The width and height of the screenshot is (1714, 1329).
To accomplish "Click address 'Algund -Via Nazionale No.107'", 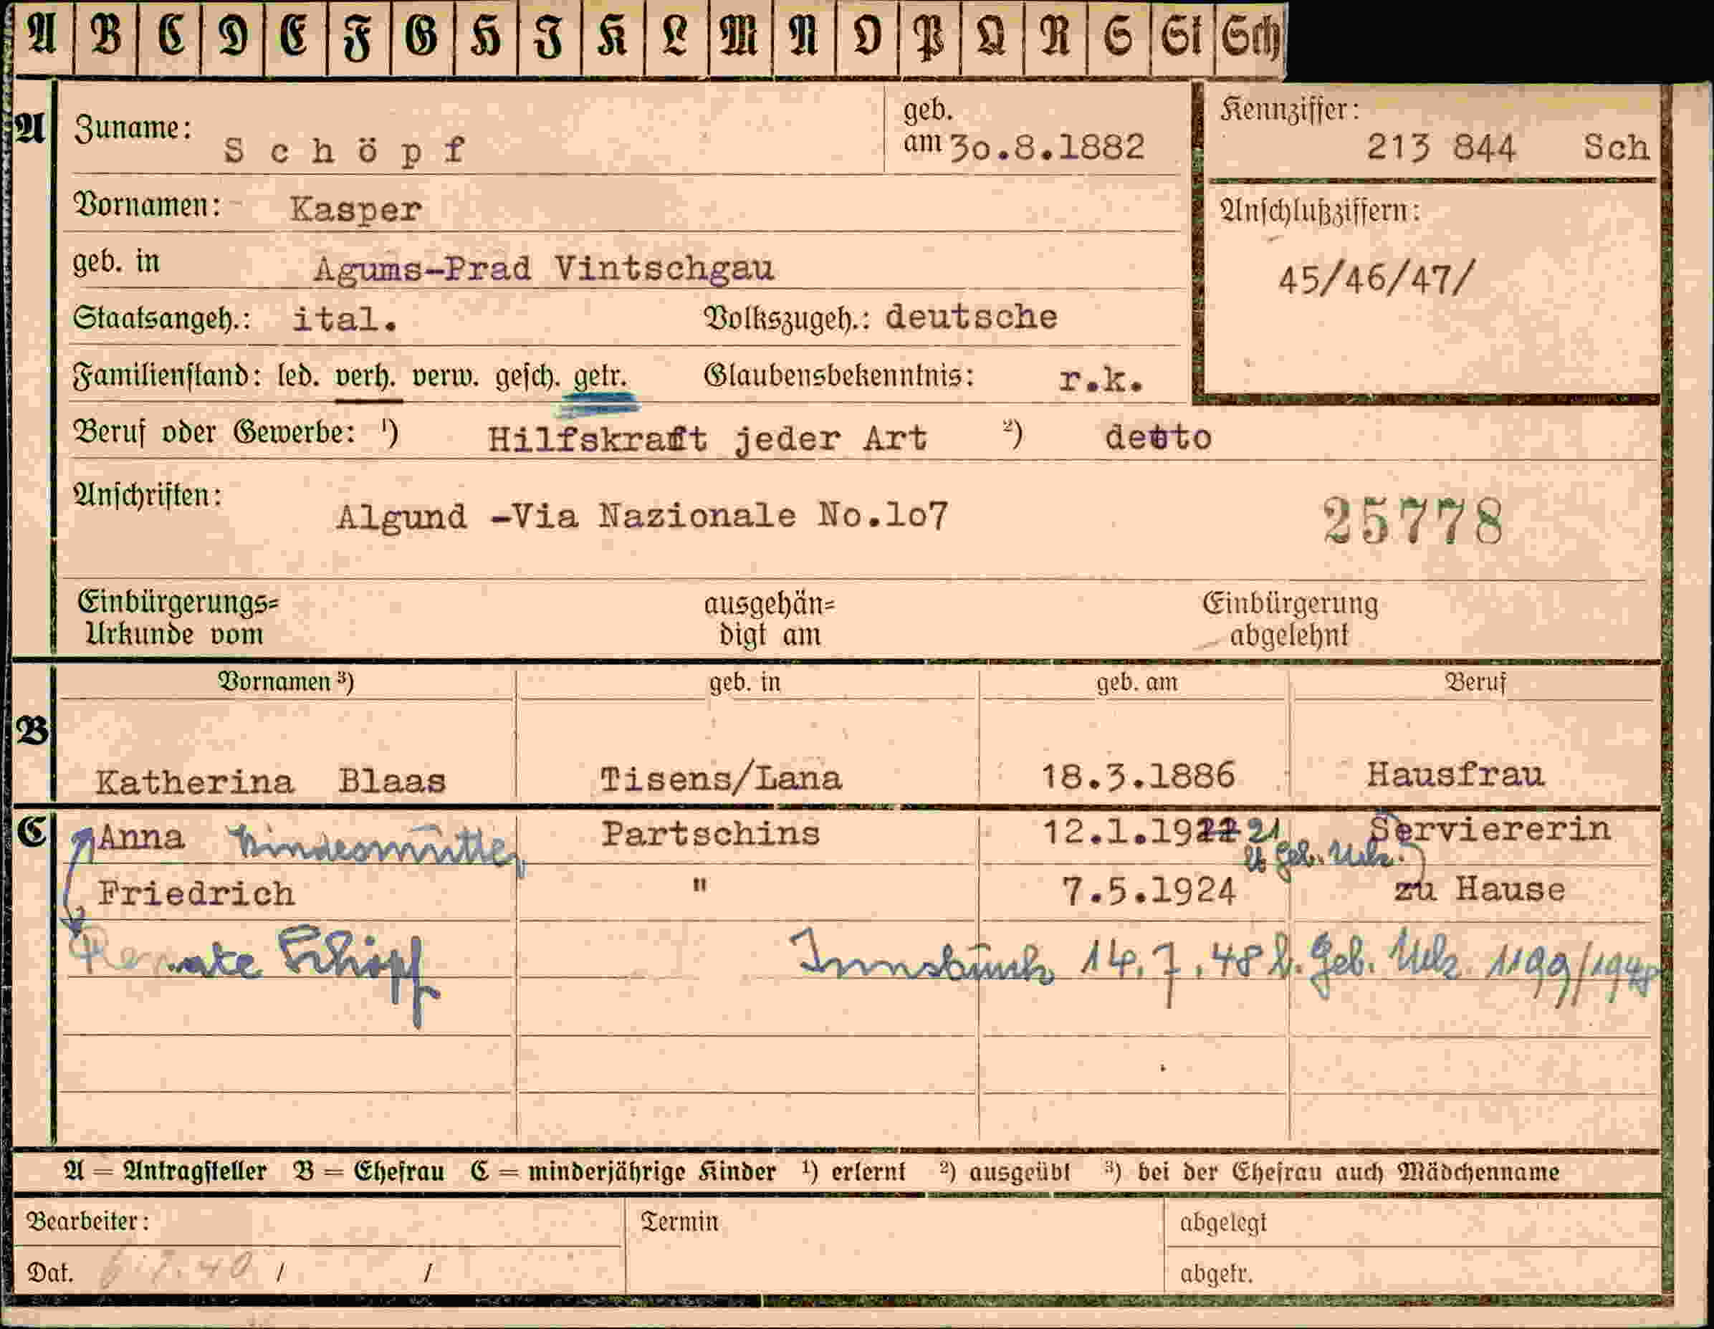I will pyautogui.click(x=642, y=517).
